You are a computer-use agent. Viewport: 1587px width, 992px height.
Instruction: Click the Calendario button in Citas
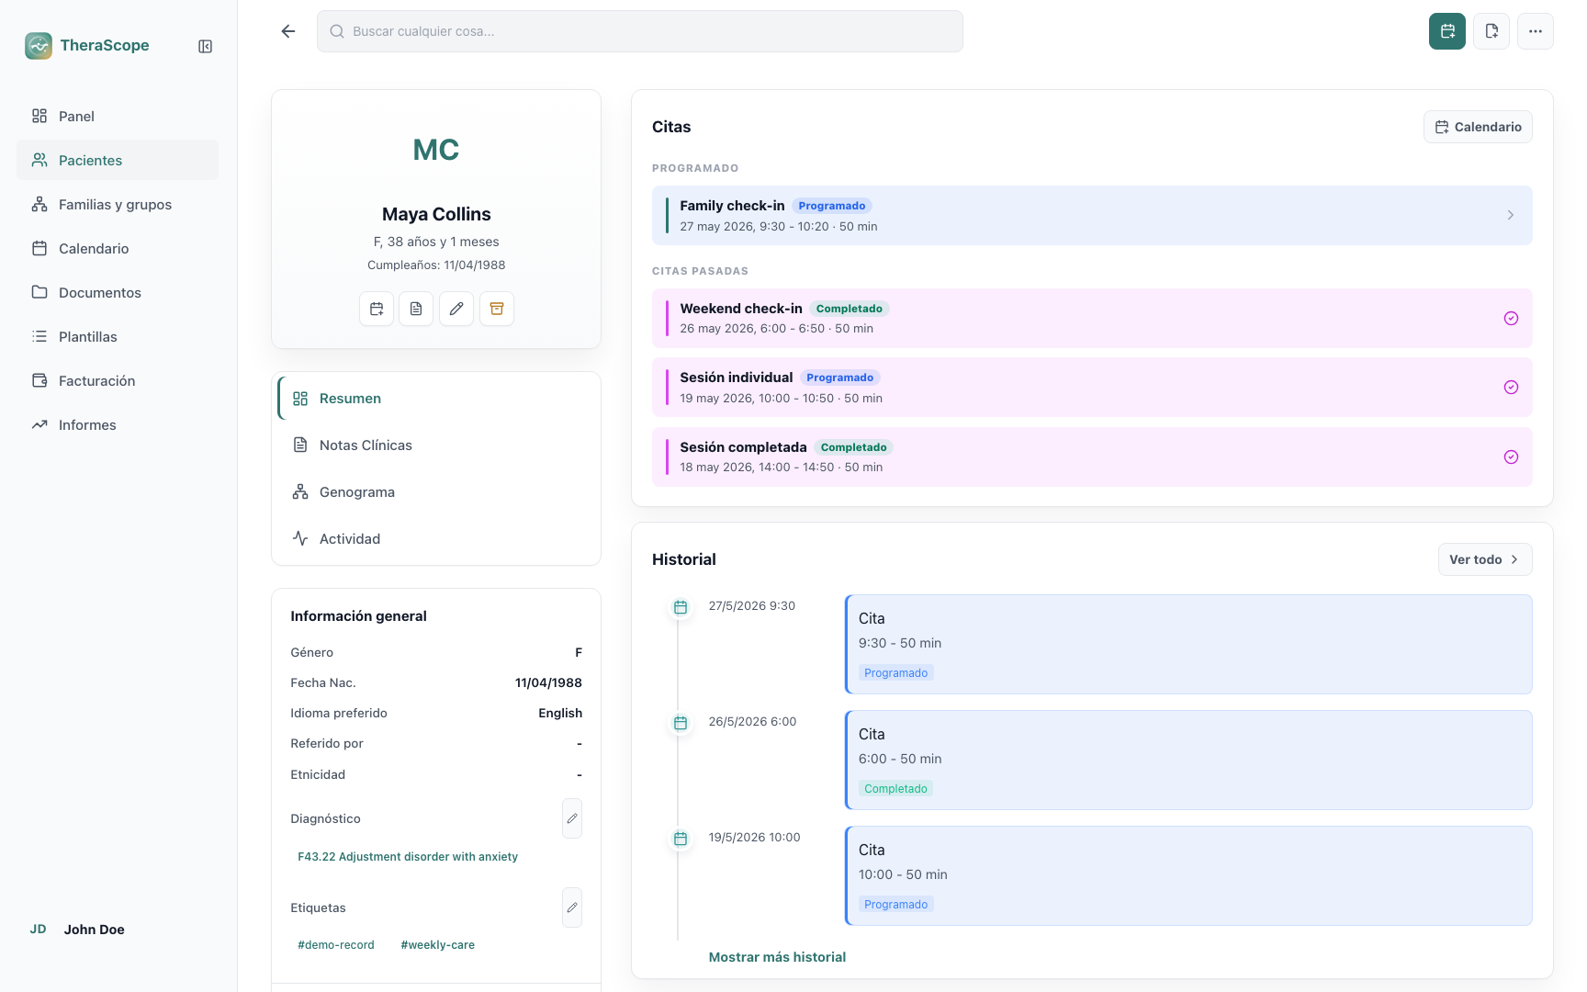[x=1478, y=127]
